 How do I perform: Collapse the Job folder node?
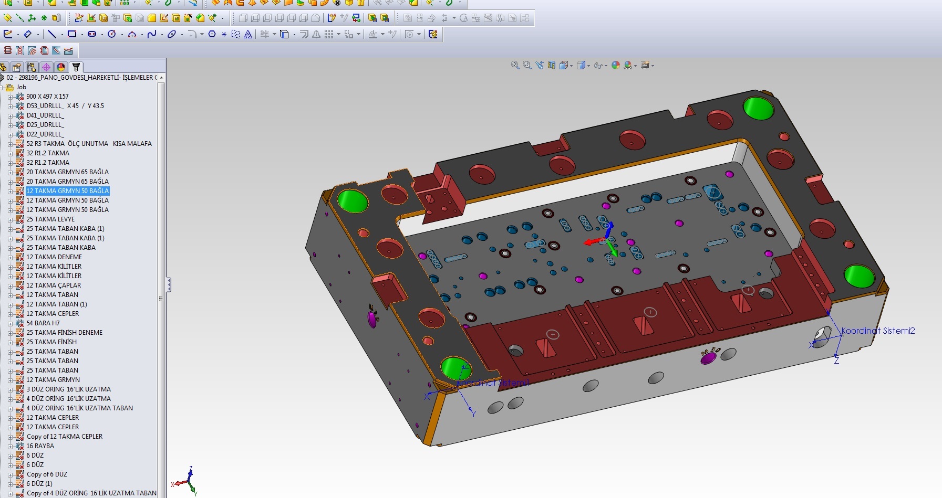[2, 87]
